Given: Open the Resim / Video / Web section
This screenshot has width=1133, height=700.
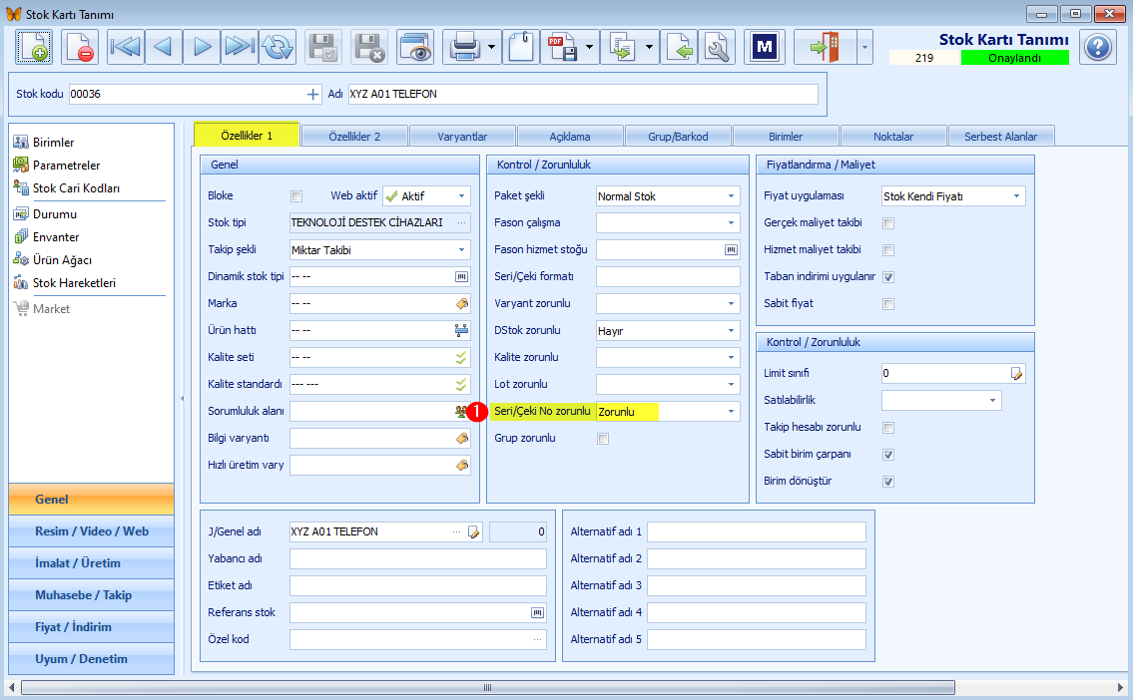Looking at the screenshot, I should coord(91,531).
